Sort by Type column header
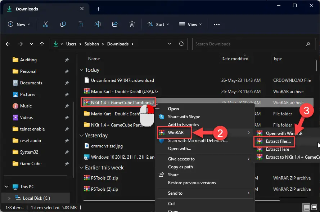 pos(278,59)
